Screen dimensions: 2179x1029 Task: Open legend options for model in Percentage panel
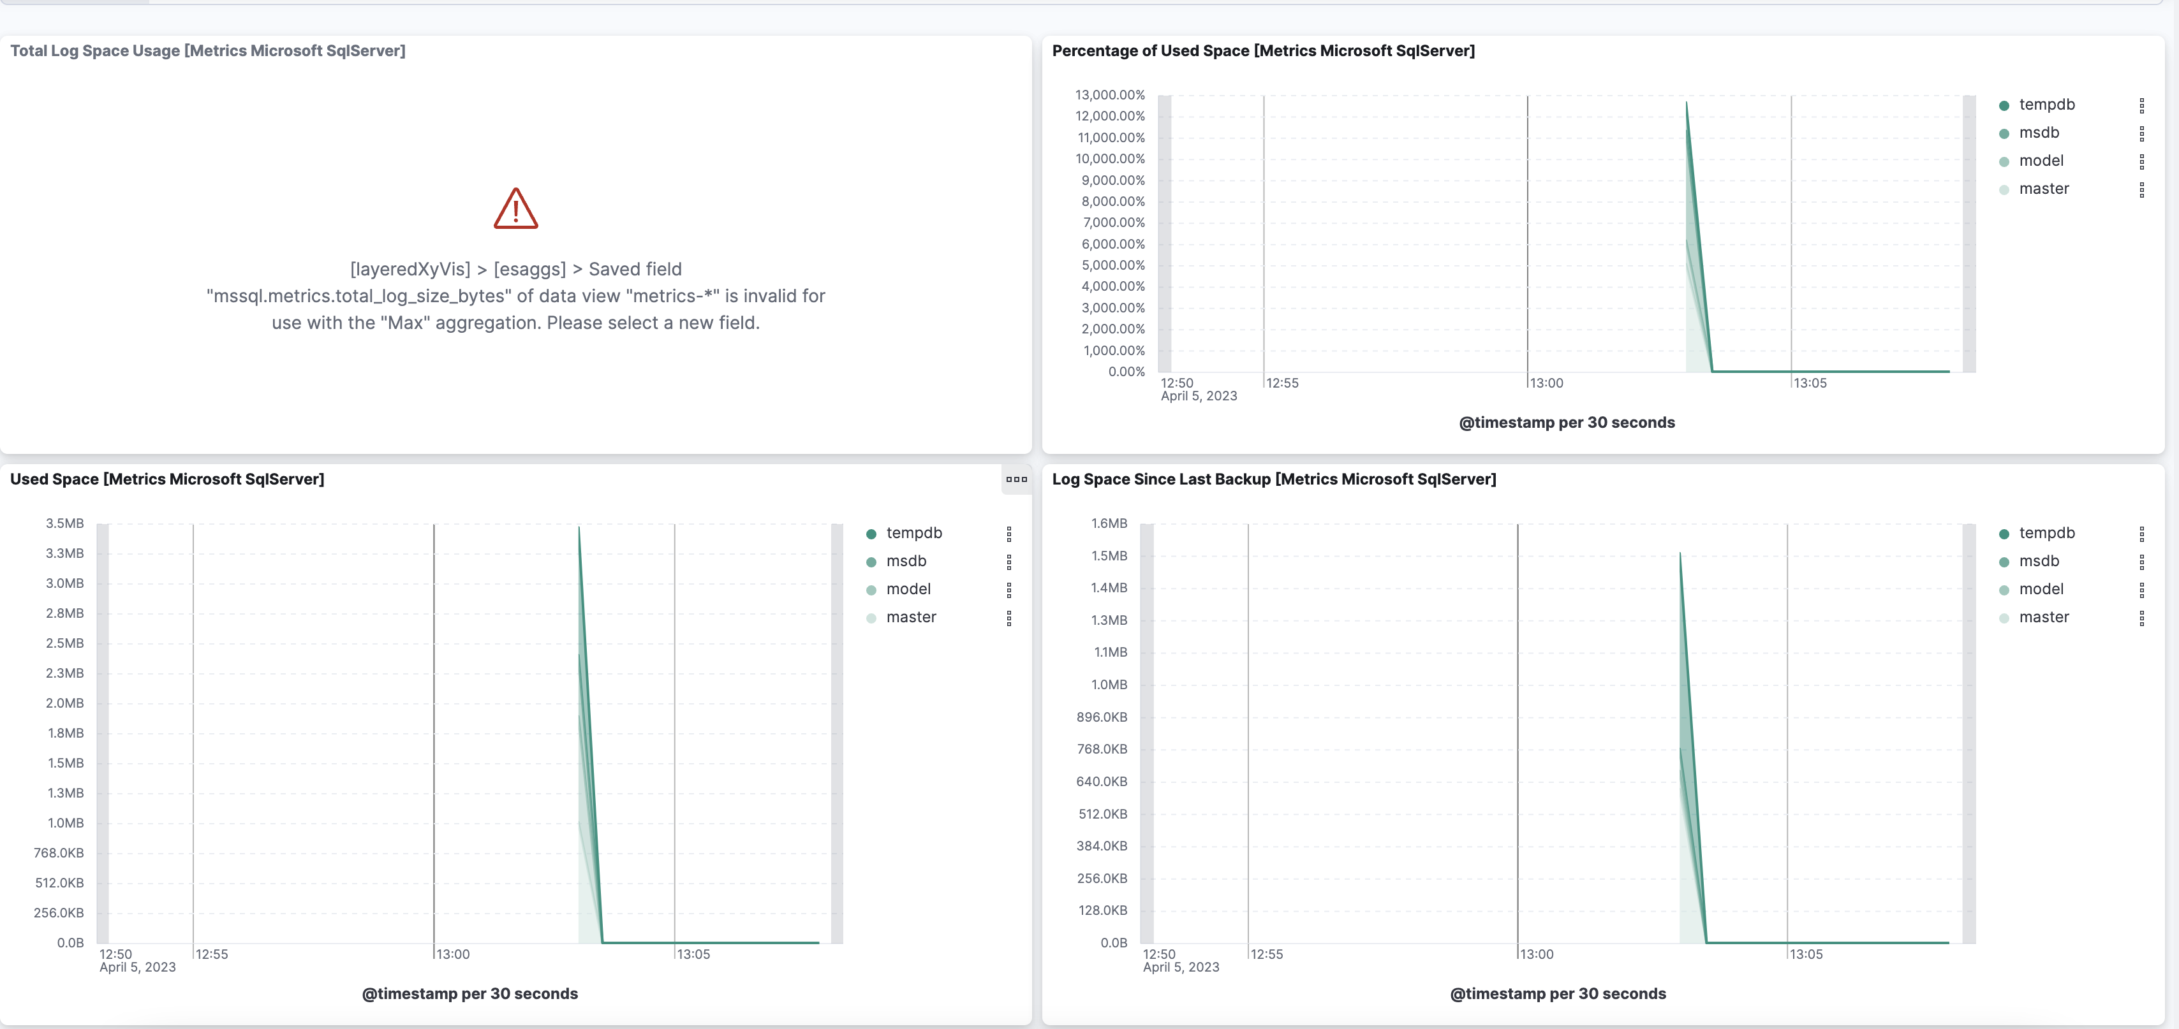coord(2143,161)
